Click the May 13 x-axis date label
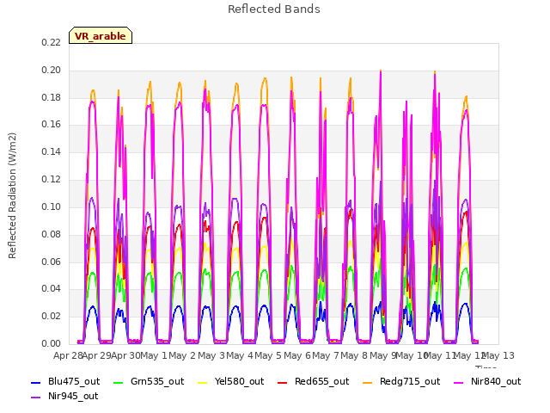Screen dimensions: 550x413 [x=498, y=355]
